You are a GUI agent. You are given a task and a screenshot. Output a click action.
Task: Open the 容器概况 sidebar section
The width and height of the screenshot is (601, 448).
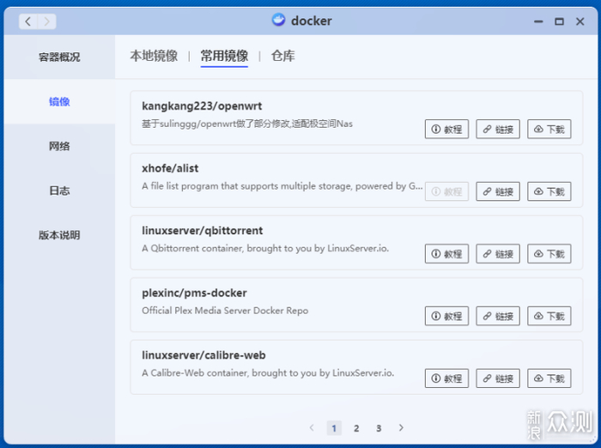(x=59, y=58)
